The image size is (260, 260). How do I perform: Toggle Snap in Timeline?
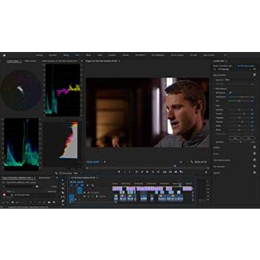click(77, 186)
